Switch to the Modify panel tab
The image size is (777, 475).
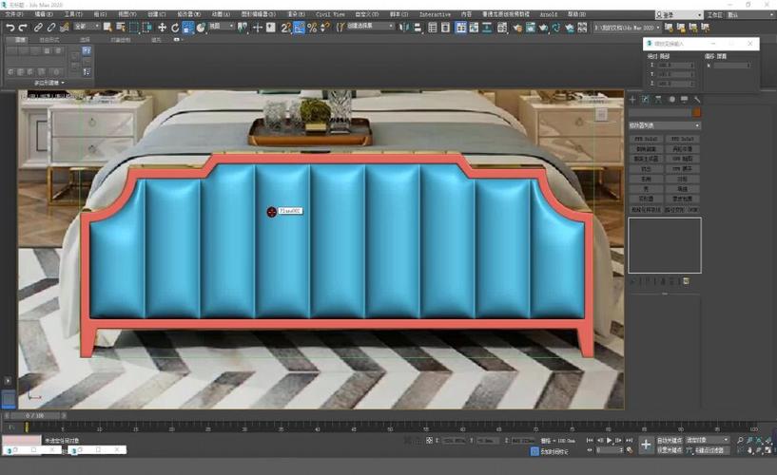[645, 99]
